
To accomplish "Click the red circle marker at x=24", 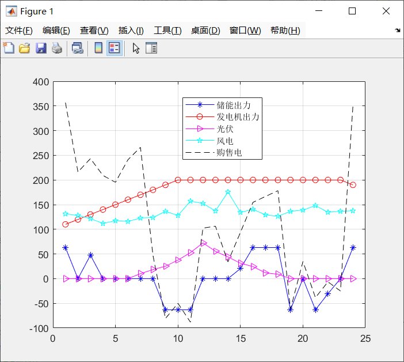I will pyautogui.click(x=353, y=184).
